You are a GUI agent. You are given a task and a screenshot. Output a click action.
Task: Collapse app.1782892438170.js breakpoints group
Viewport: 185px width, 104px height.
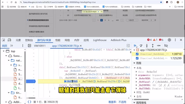(x=134, y=50)
